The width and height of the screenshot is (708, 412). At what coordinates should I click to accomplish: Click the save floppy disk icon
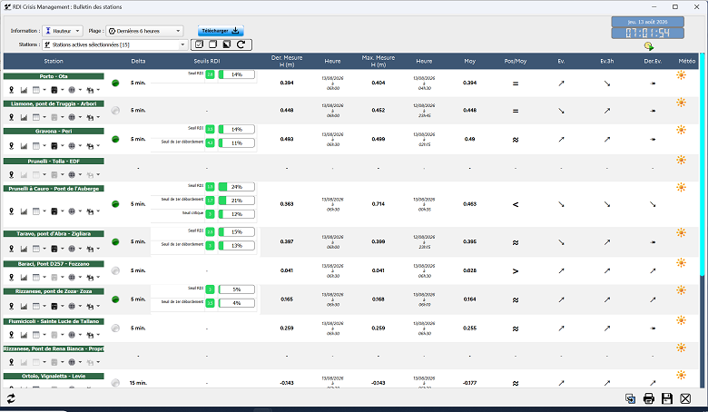[x=667, y=398]
